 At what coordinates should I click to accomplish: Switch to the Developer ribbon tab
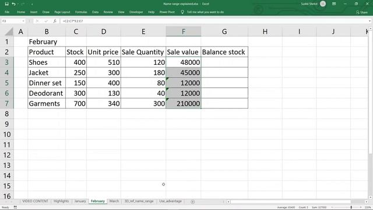[136, 12]
